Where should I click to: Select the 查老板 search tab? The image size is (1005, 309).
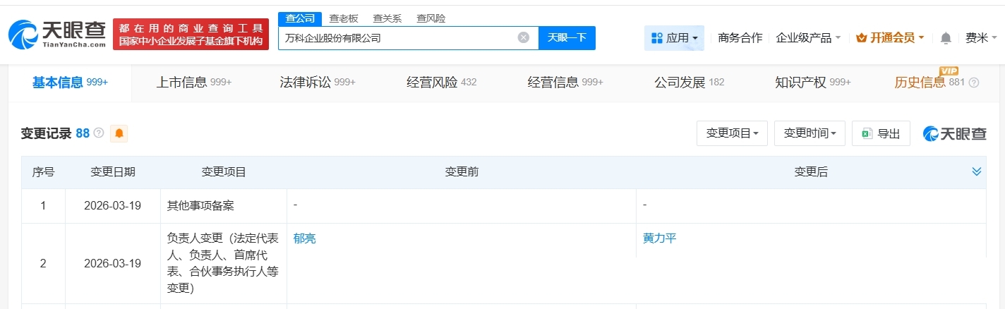(x=344, y=18)
